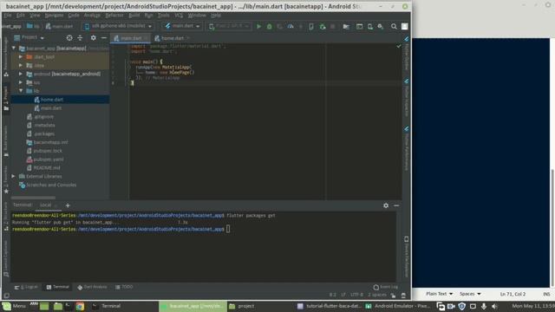Click the microphone tray icon
Image resolution: width=555 pixels, height=312 pixels.
coord(484,306)
